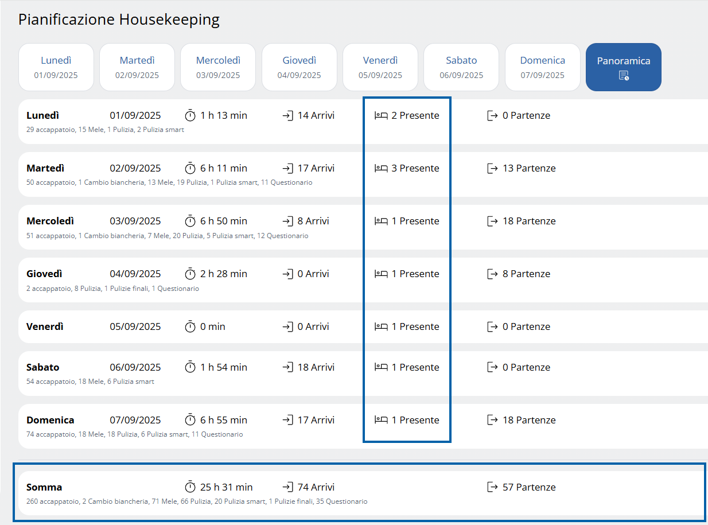This screenshot has width=708, height=525.
Task: Open the Lunedì 01/09/2025 tab
Action: click(x=56, y=67)
